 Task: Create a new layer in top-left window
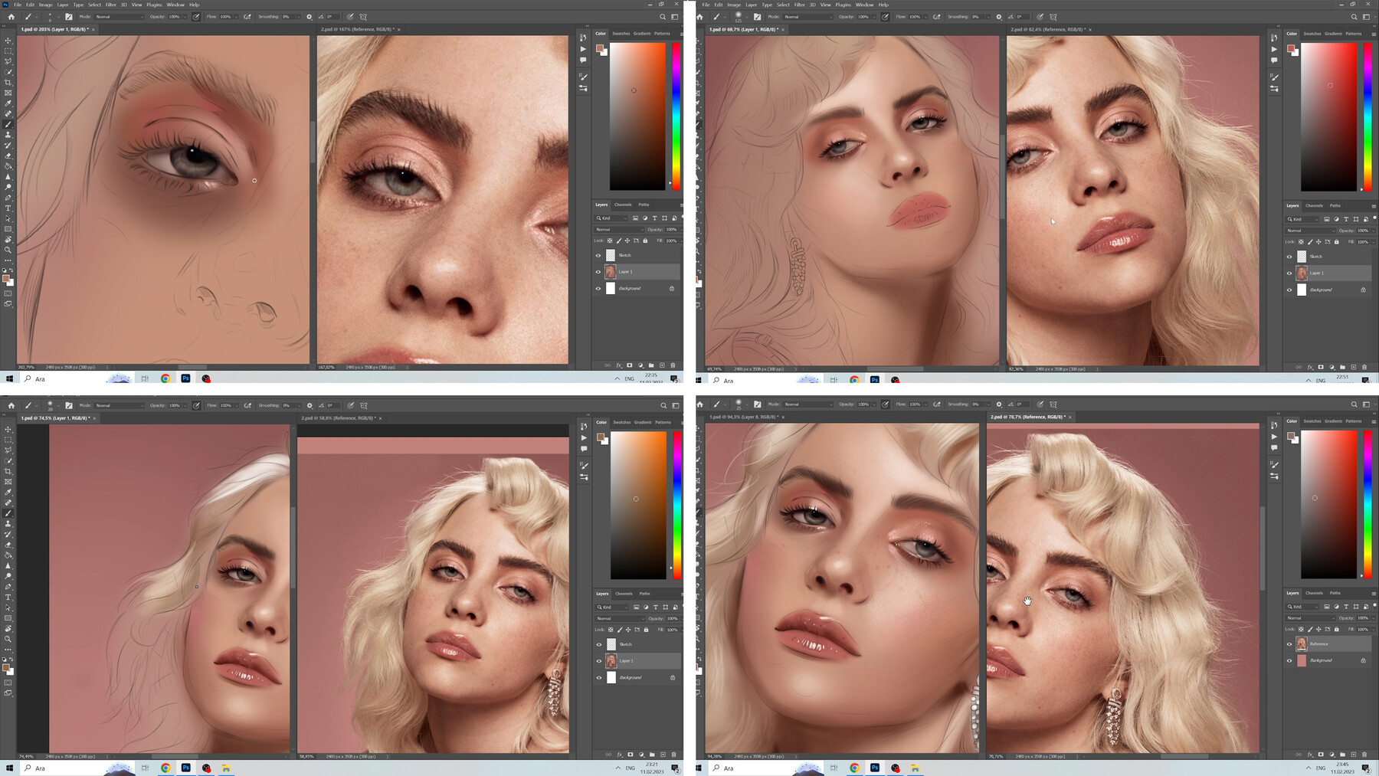point(663,365)
